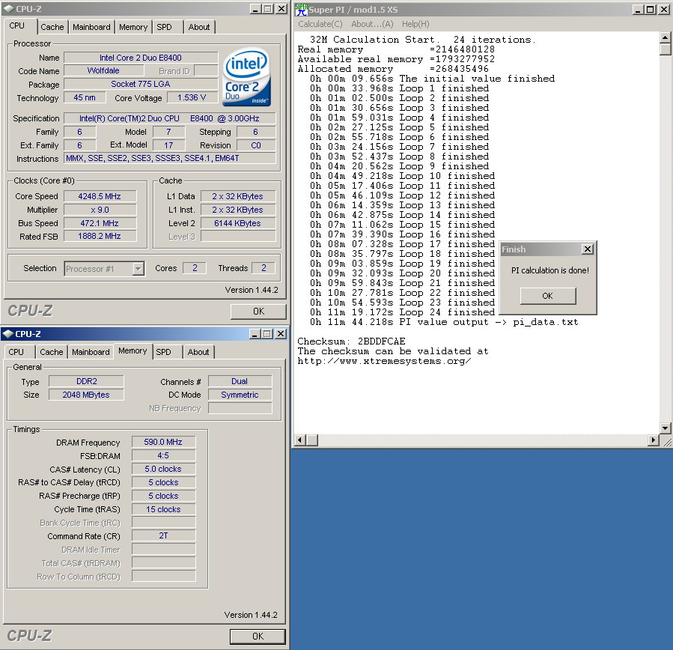Click the memory Size value 2048 MBytes
The image size is (673, 650).
(86, 395)
